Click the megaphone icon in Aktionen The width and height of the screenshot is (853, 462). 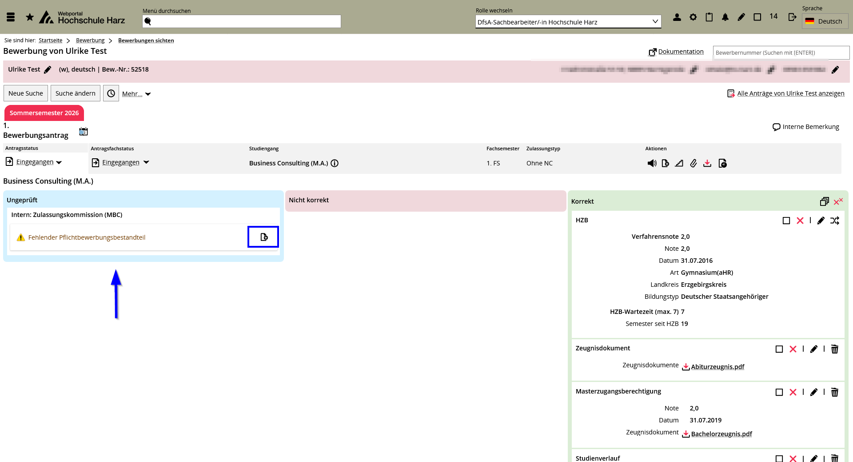tap(652, 163)
